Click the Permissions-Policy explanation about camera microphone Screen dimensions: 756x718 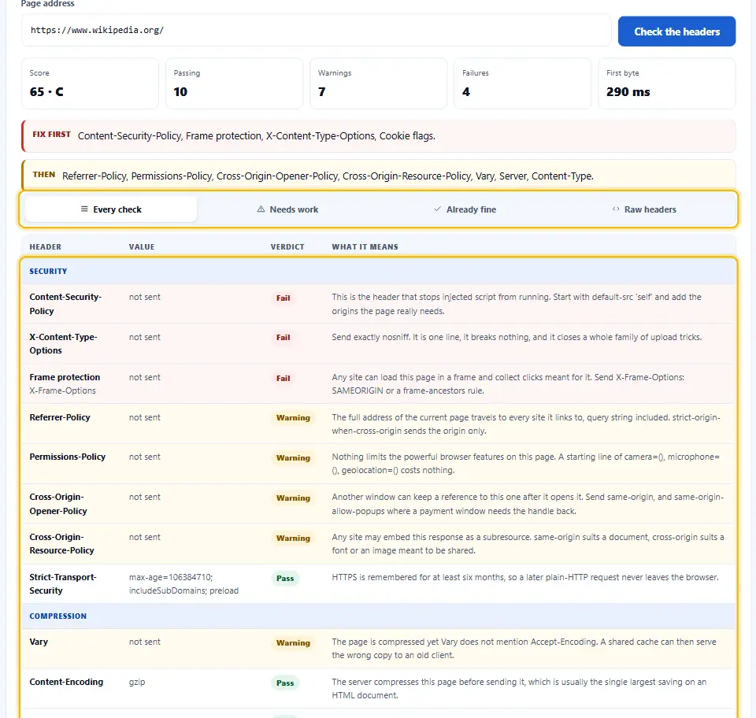pos(525,463)
